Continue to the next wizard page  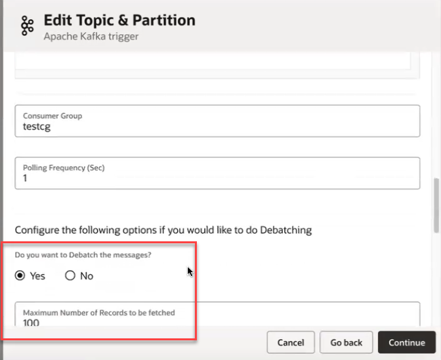point(406,342)
